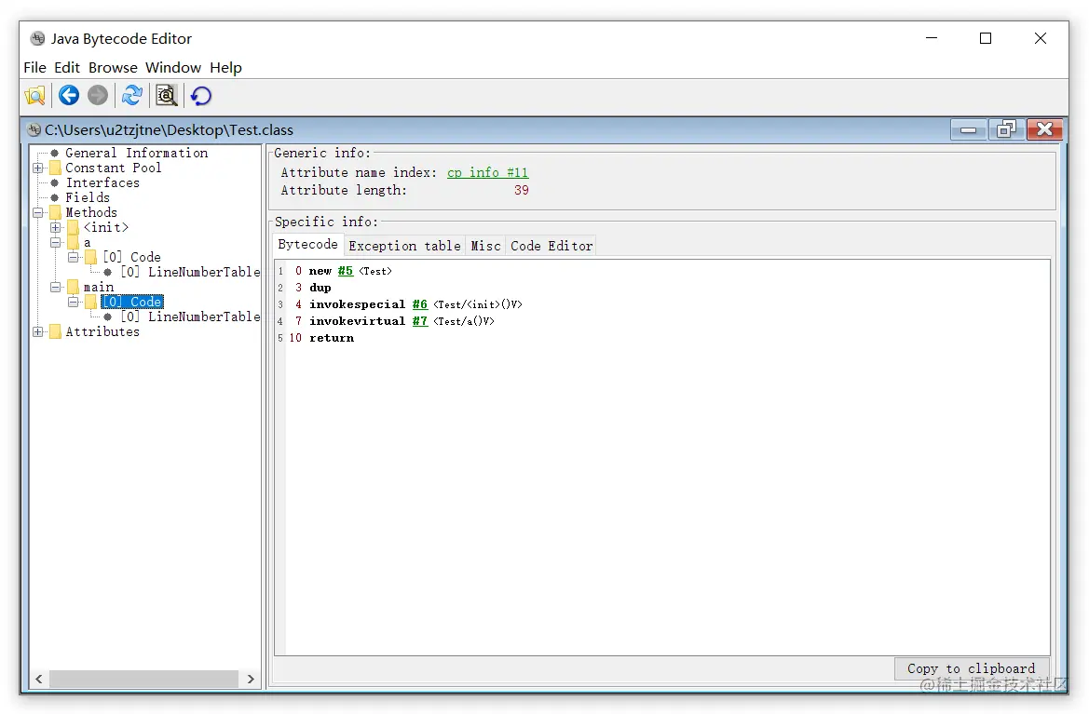Select [0] LineNumberTable under main

[190, 317]
